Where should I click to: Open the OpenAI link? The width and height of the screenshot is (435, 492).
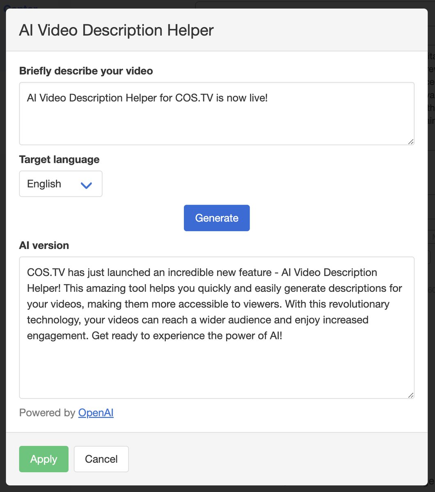pos(96,413)
